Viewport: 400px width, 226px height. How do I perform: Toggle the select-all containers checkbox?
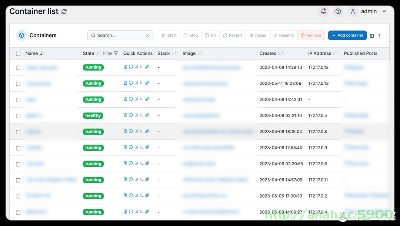click(18, 54)
